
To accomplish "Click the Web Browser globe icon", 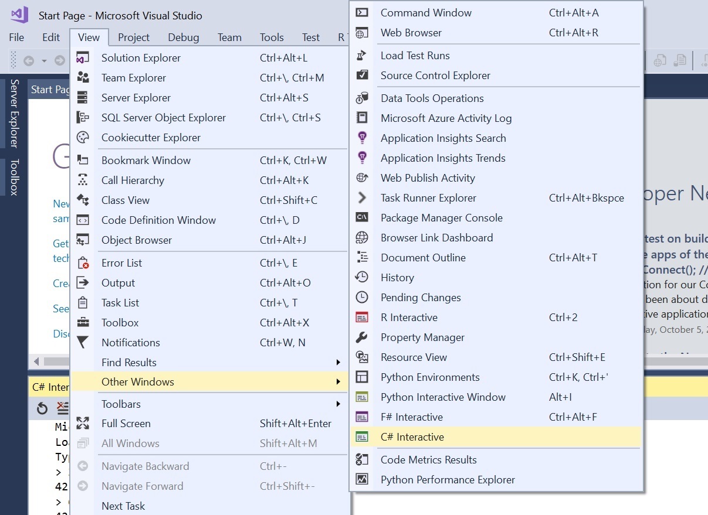I will 363,33.
